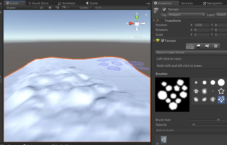The height and width of the screenshot is (145, 227).
Task: Click the Transform component title
Action: pyautogui.click(x=173, y=21)
